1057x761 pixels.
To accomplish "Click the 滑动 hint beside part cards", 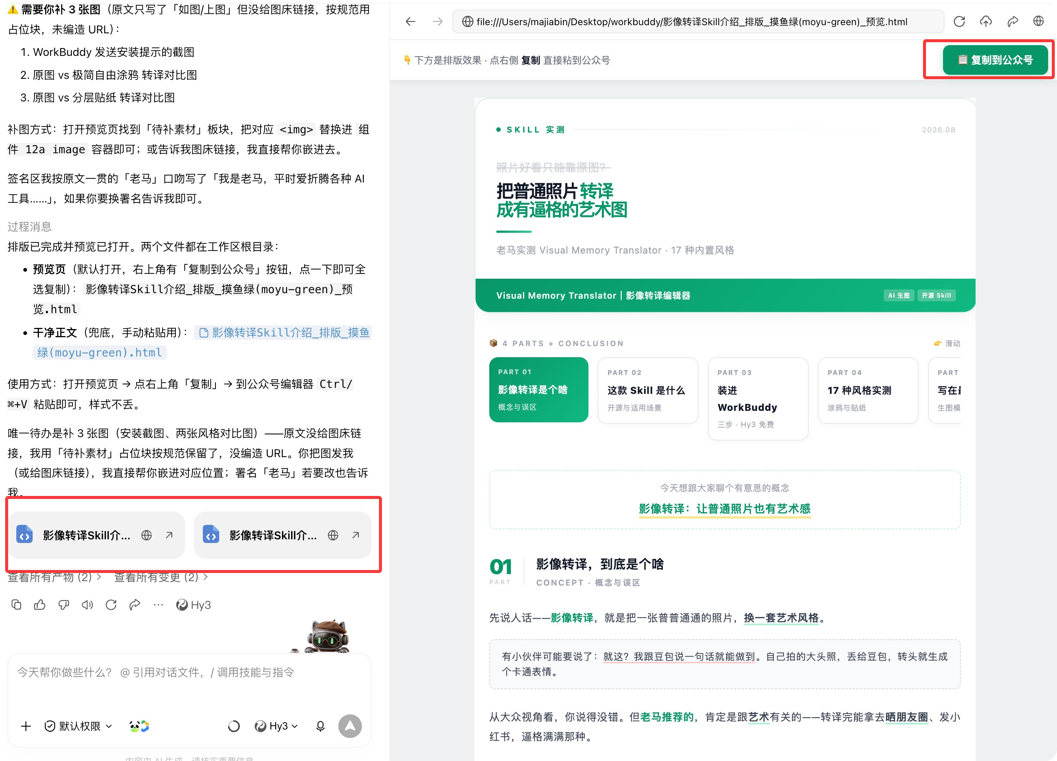I will (947, 343).
